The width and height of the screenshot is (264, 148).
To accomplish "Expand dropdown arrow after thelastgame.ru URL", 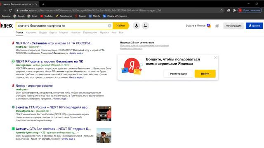I will [50, 111].
